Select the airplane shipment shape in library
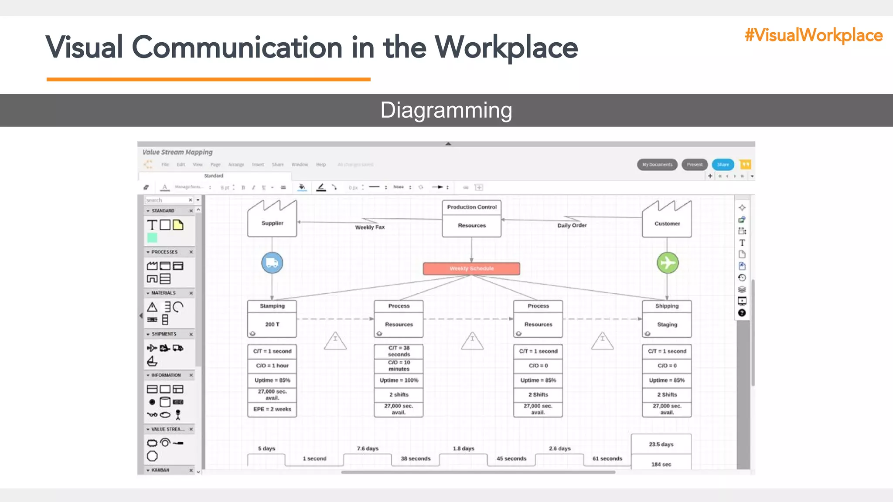The image size is (893, 502). point(152,348)
